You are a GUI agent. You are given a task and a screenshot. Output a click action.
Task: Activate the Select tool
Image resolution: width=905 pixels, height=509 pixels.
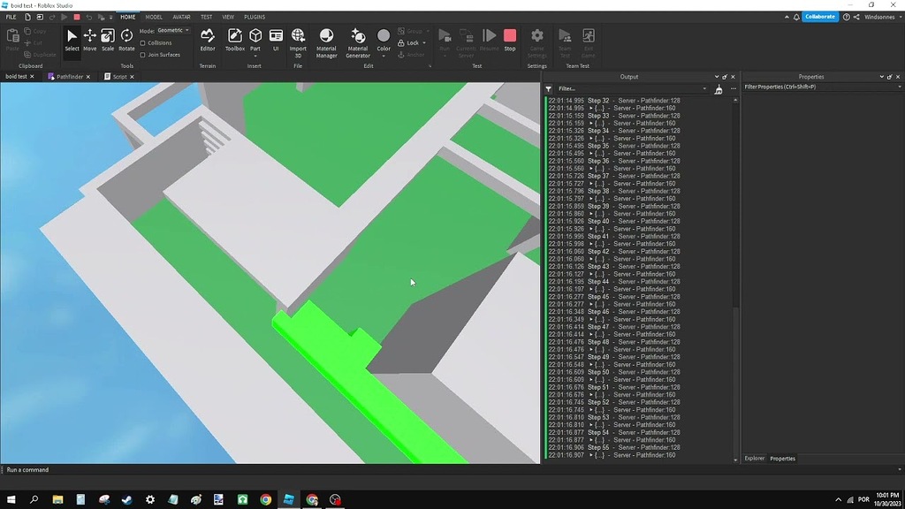[72, 40]
